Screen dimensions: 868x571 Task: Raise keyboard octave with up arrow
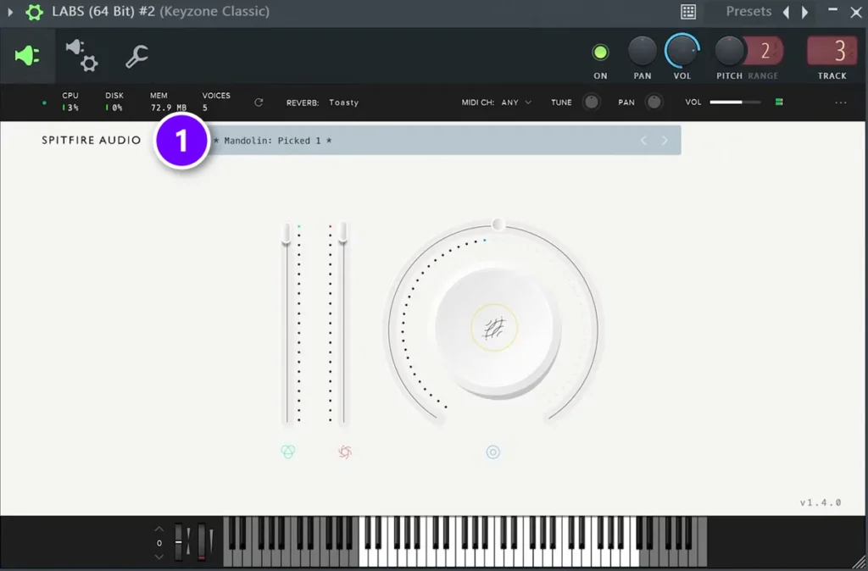coord(159,529)
